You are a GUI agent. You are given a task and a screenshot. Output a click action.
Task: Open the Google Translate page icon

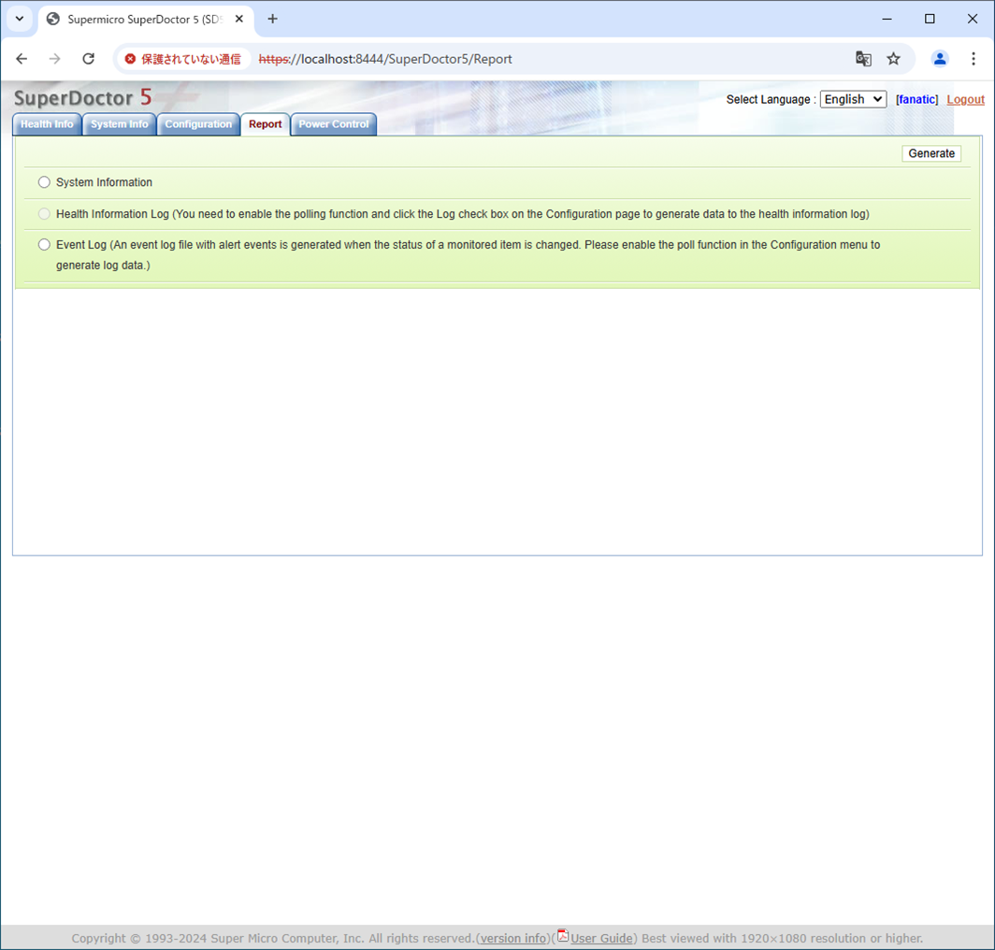click(863, 59)
